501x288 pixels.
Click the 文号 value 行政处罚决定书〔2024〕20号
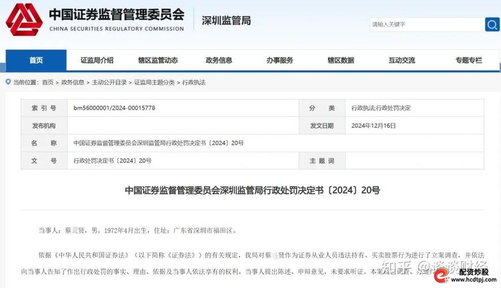coord(113,161)
